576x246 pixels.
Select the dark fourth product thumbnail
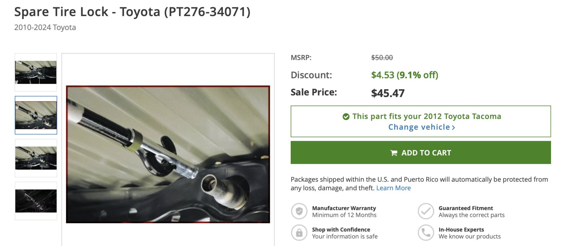pyautogui.click(x=36, y=201)
